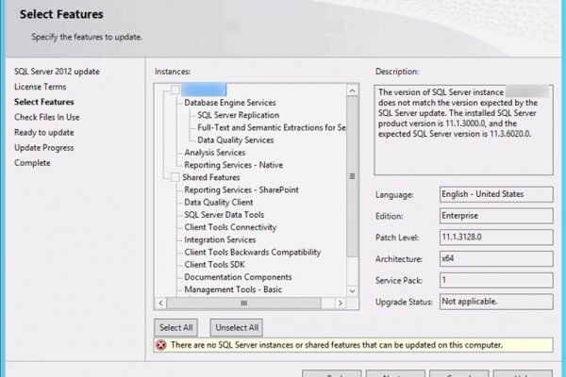Click the Ready to update step
566x377 pixels.
coord(44,132)
